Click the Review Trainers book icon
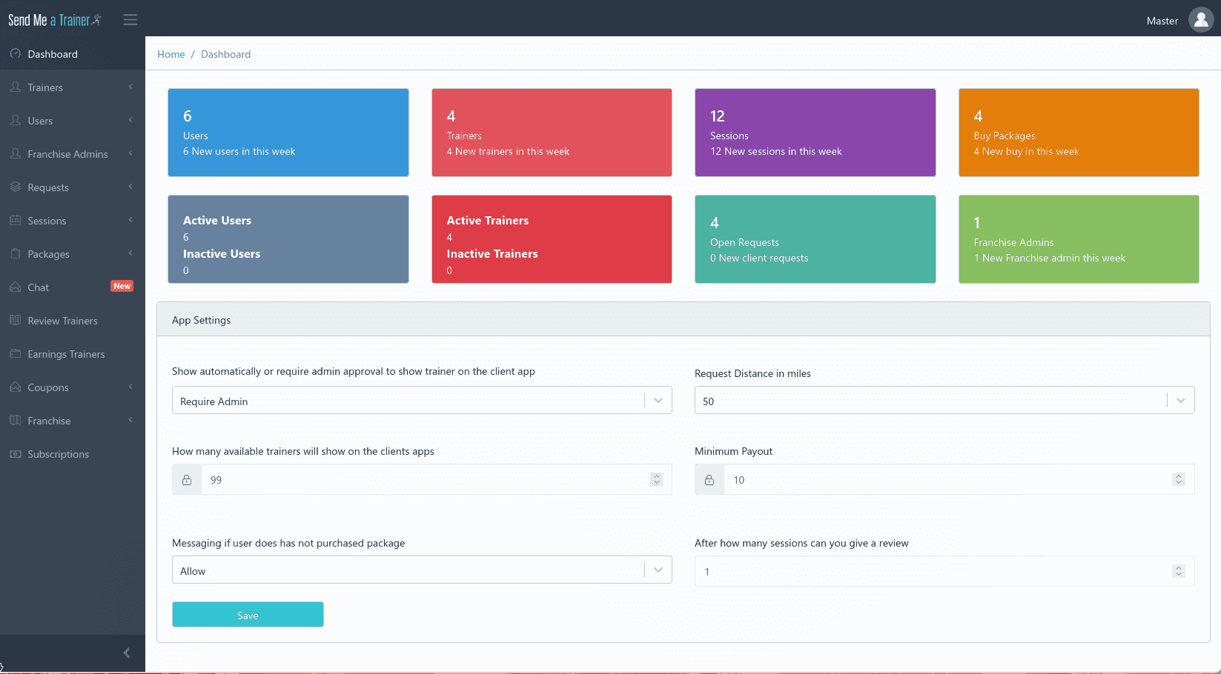 coord(16,320)
